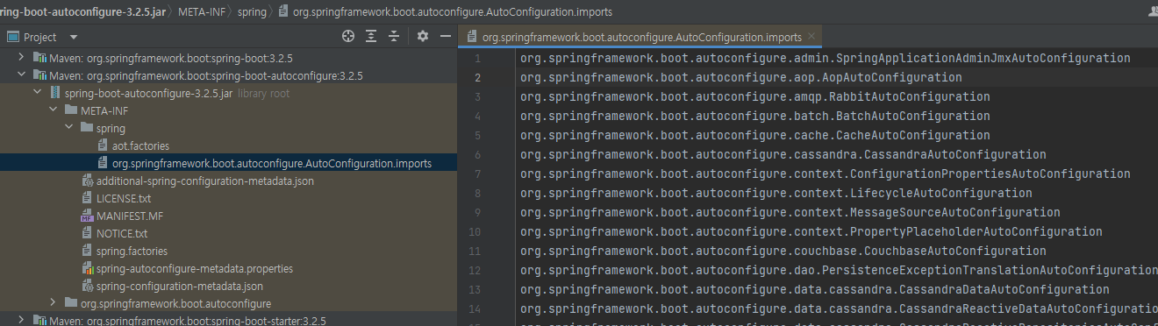Click the MANIFEST.MF file type icon

(87, 216)
